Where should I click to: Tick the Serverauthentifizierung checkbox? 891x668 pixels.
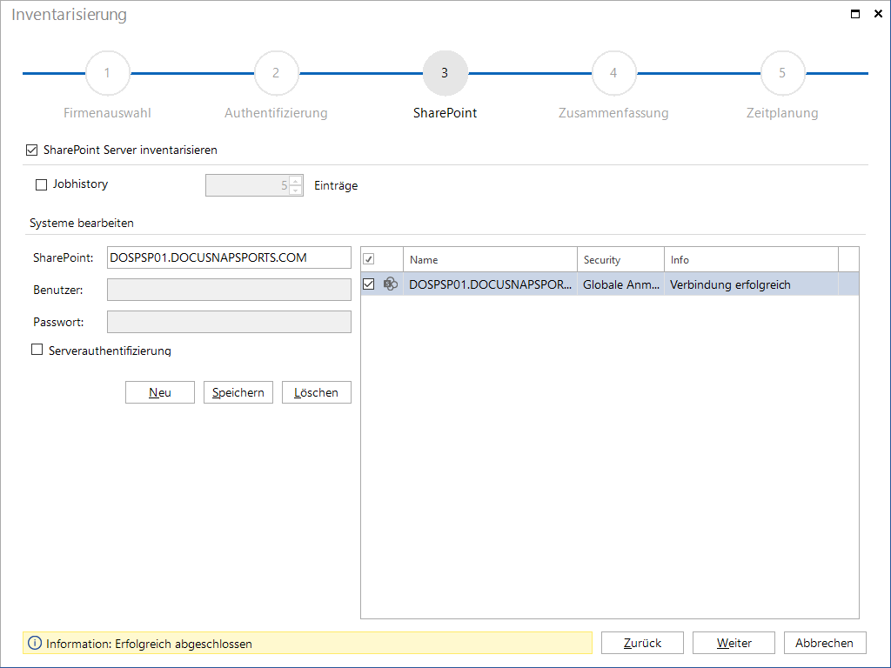[x=37, y=350]
